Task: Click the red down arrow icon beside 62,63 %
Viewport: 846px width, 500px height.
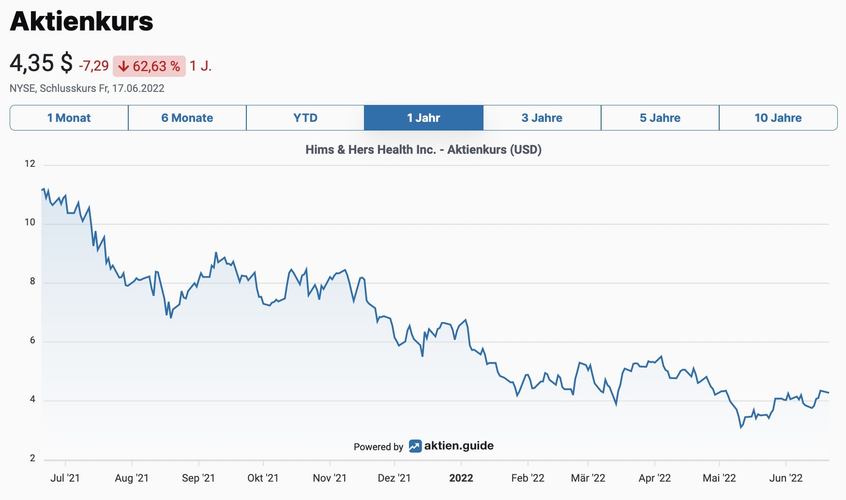Action: 123,66
